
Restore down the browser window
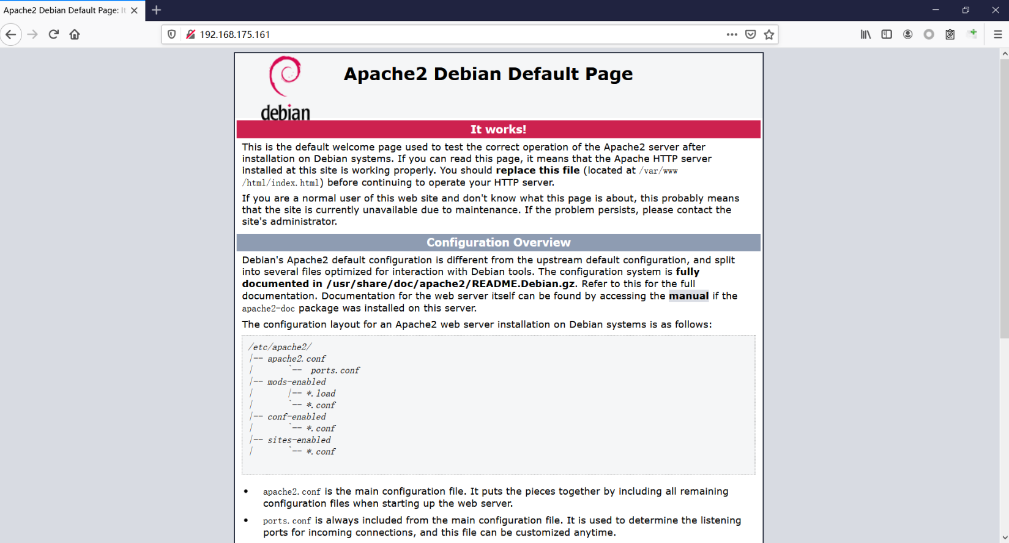(966, 10)
